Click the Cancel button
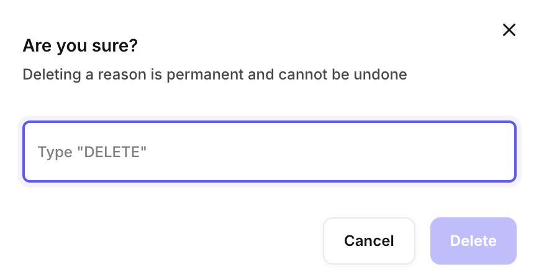The image size is (539, 277). click(369, 241)
